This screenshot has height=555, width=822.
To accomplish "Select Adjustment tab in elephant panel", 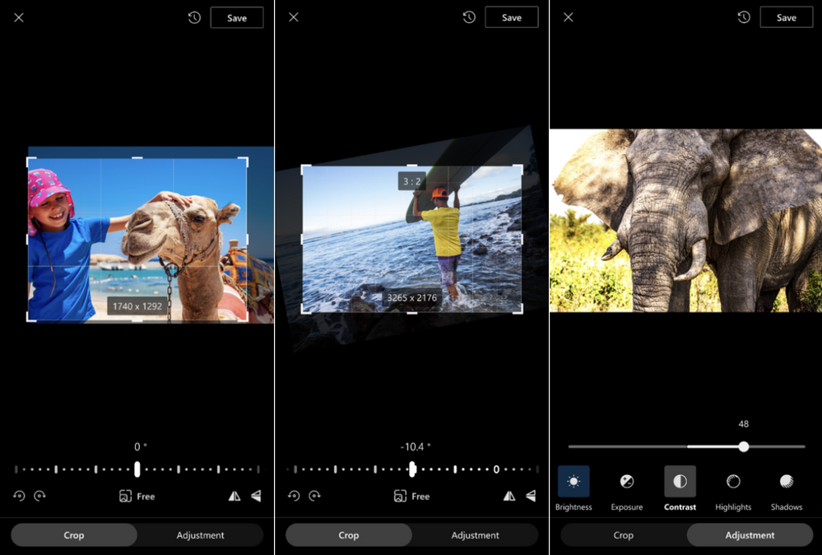I will [x=750, y=535].
